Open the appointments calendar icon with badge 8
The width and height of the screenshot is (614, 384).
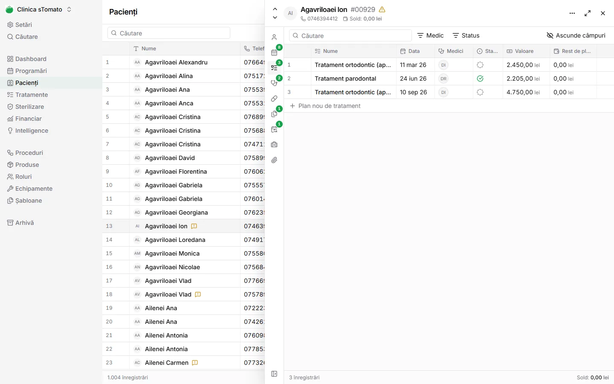[274, 52]
